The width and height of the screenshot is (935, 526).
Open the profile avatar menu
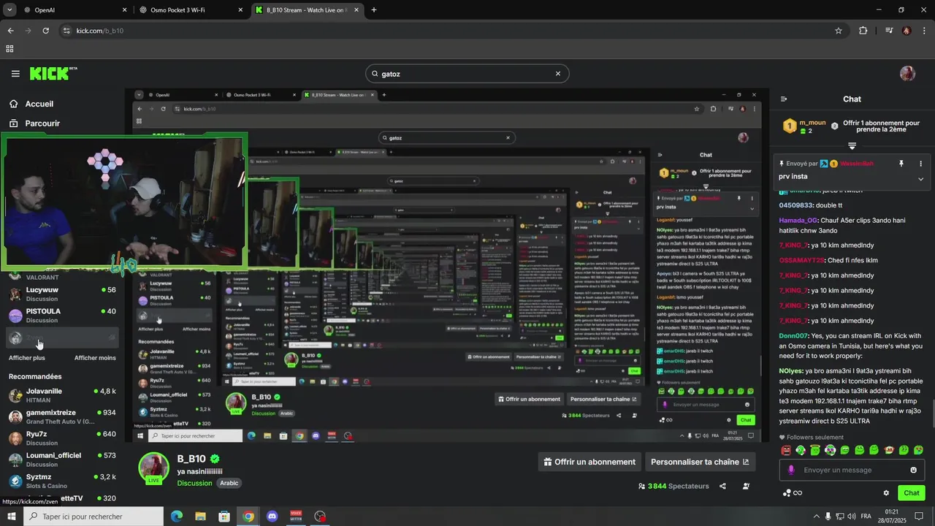[907, 74]
